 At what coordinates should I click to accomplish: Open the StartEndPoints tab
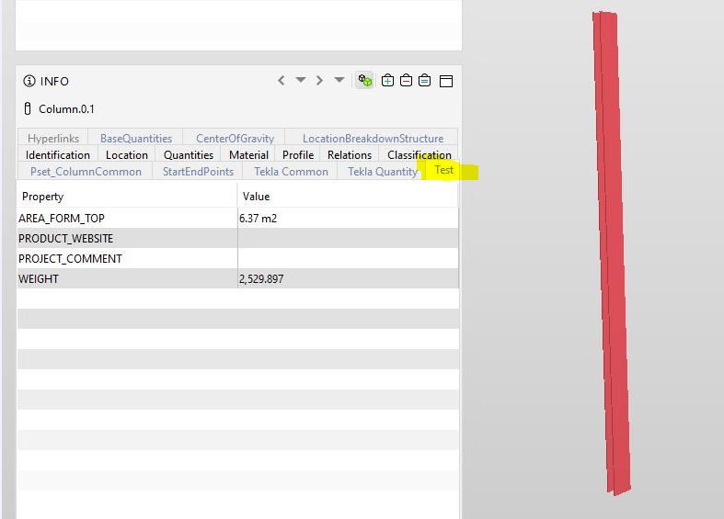click(198, 172)
